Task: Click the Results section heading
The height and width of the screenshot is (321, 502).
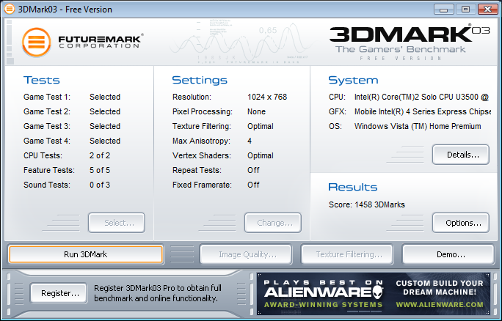Action: 353,187
